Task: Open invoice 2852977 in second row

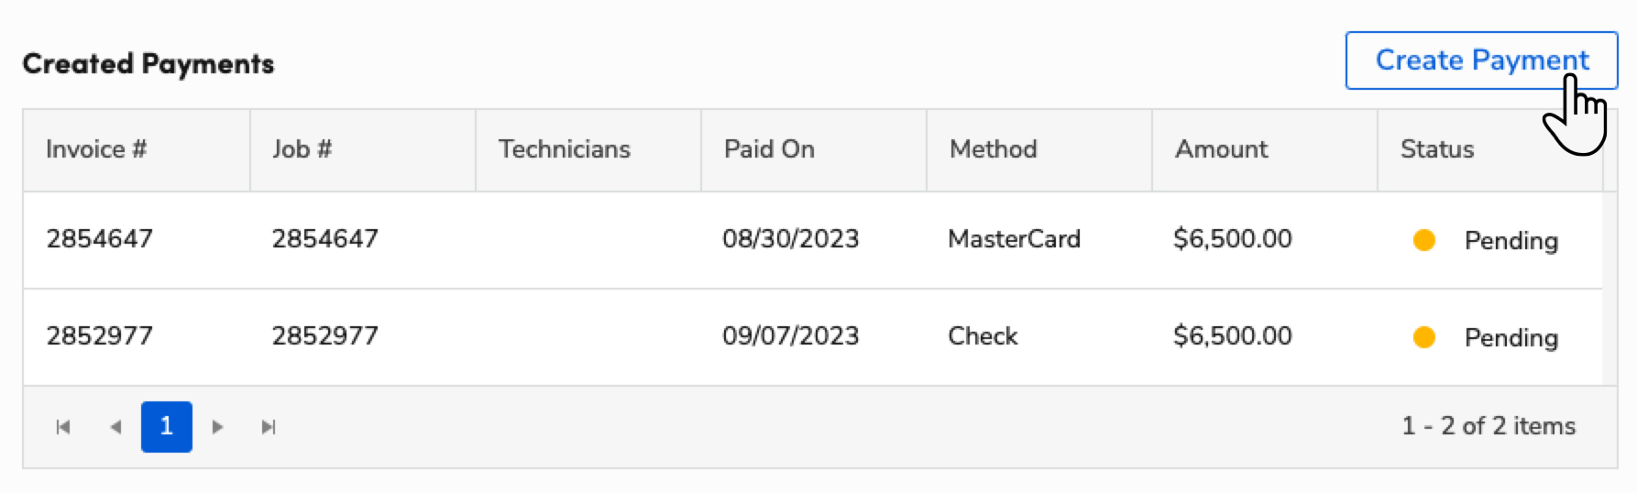Action: click(99, 336)
